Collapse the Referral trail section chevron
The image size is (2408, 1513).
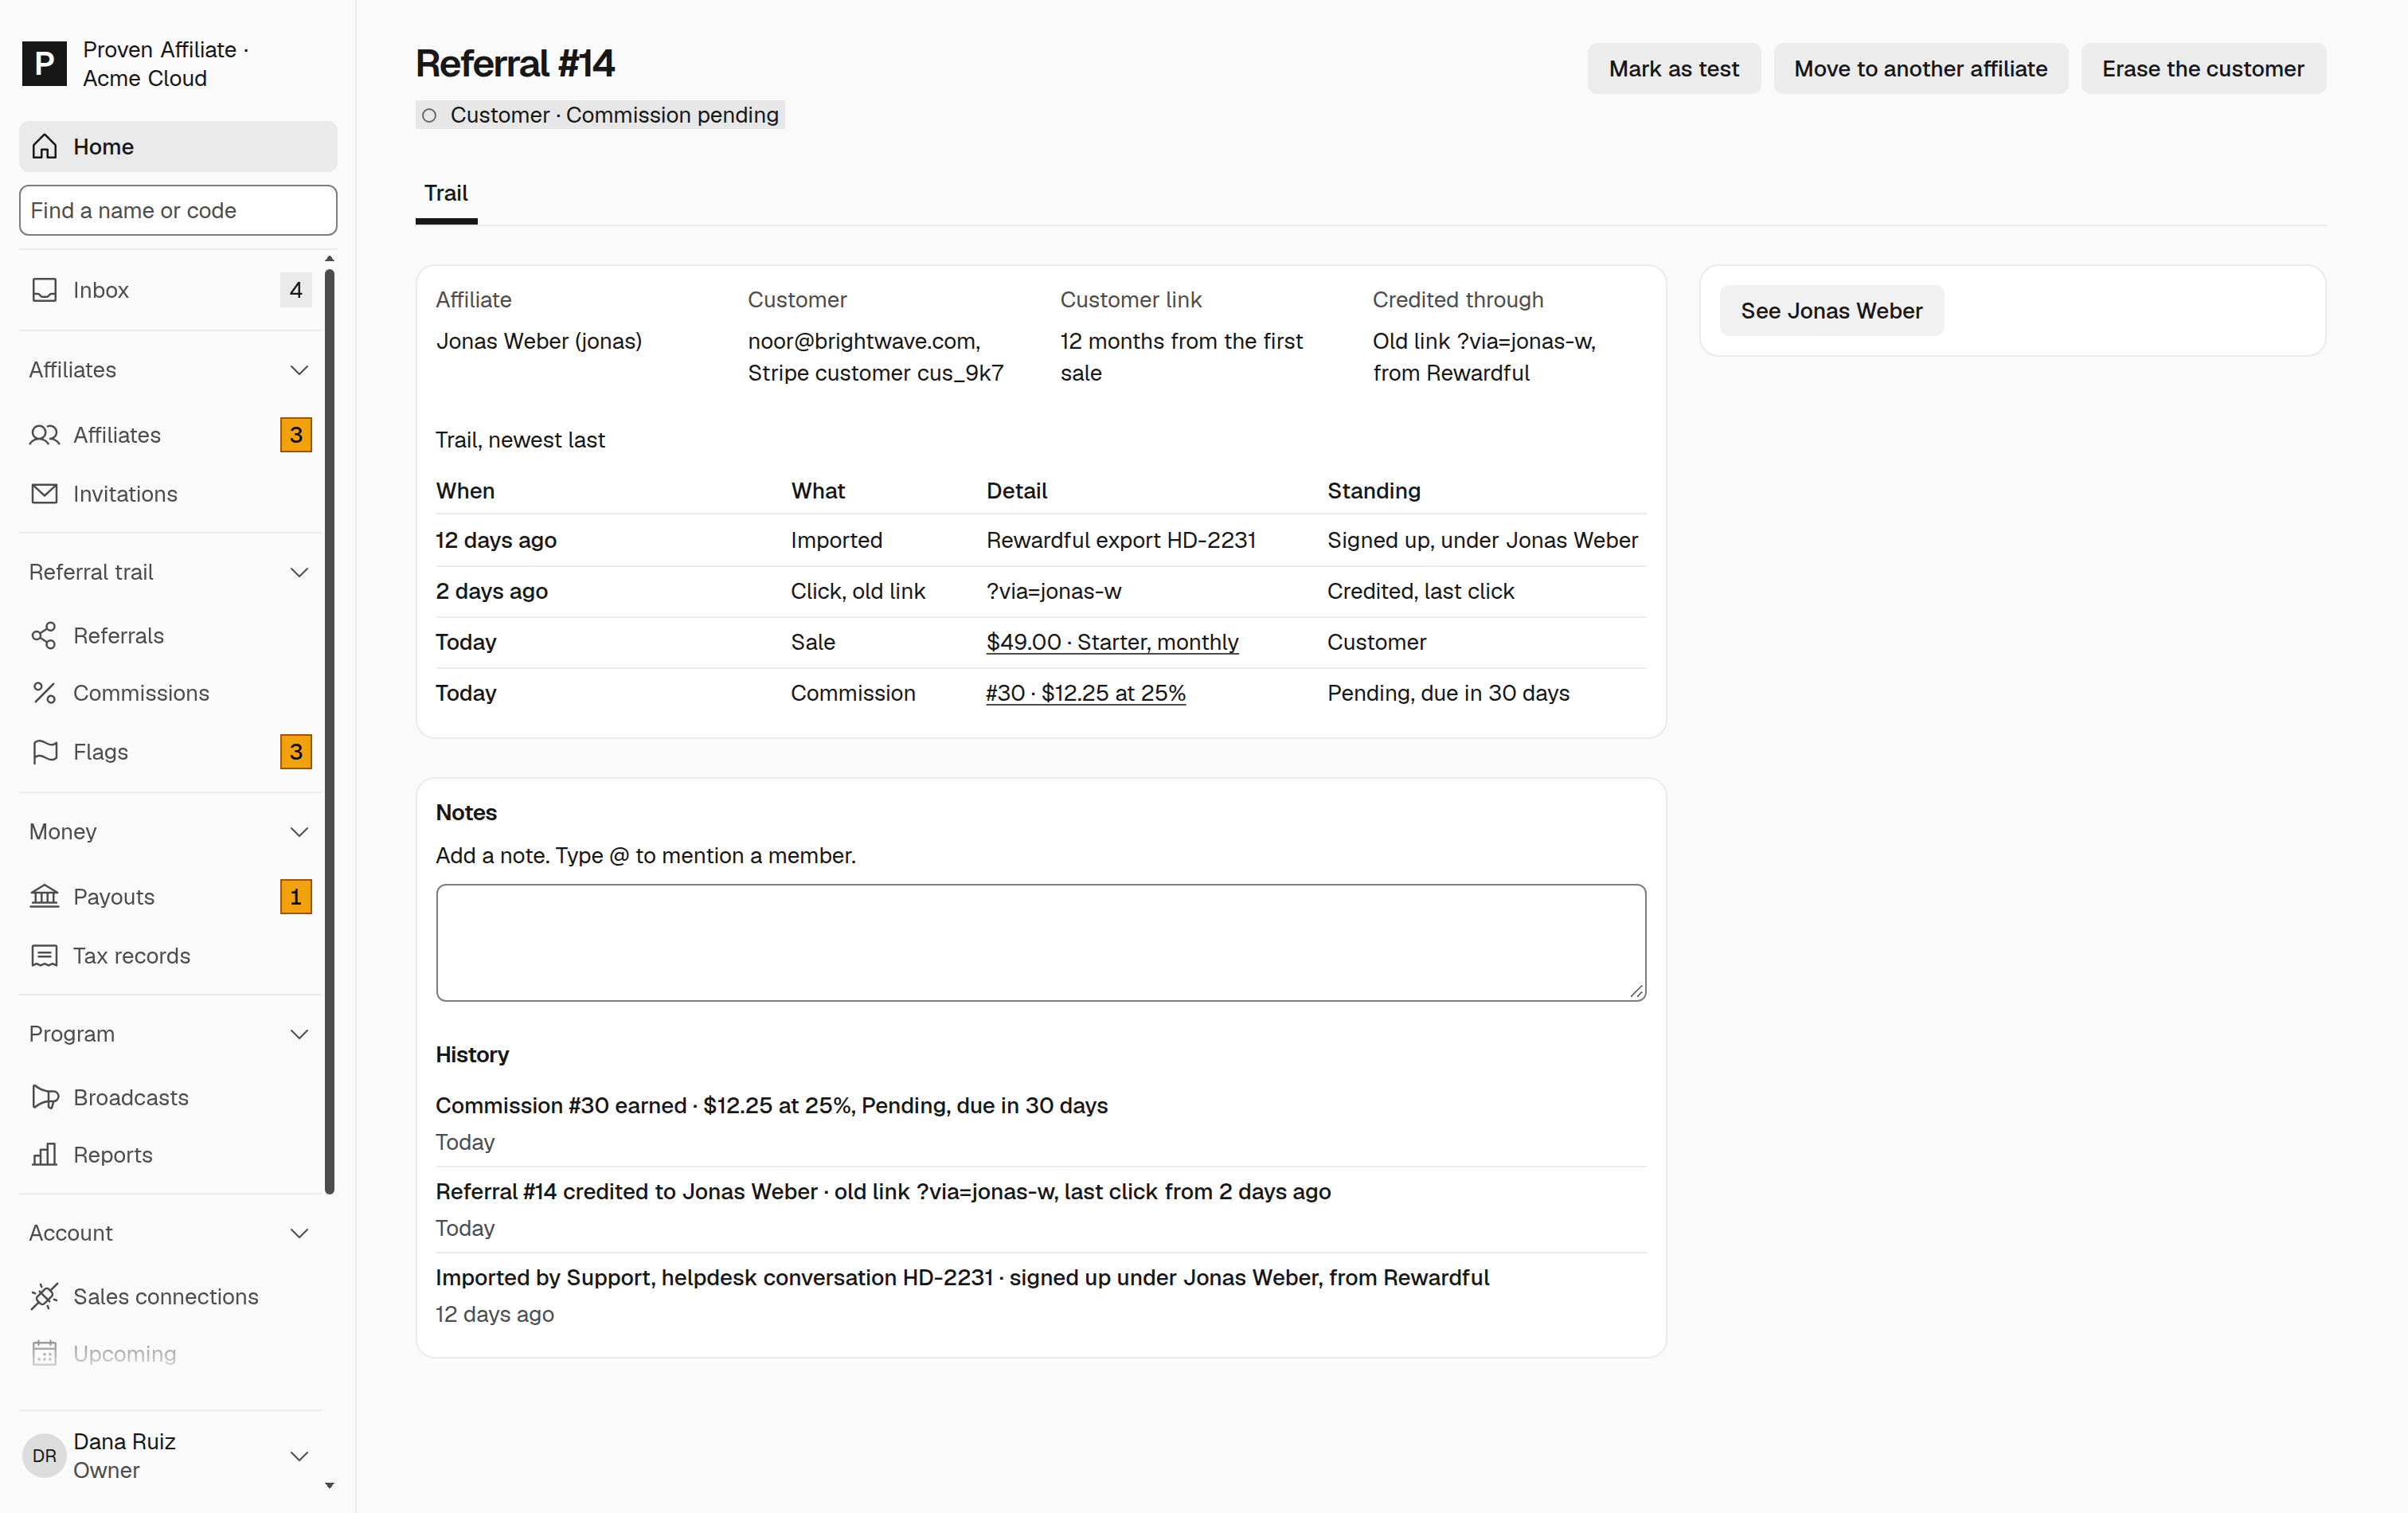pos(299,572)
